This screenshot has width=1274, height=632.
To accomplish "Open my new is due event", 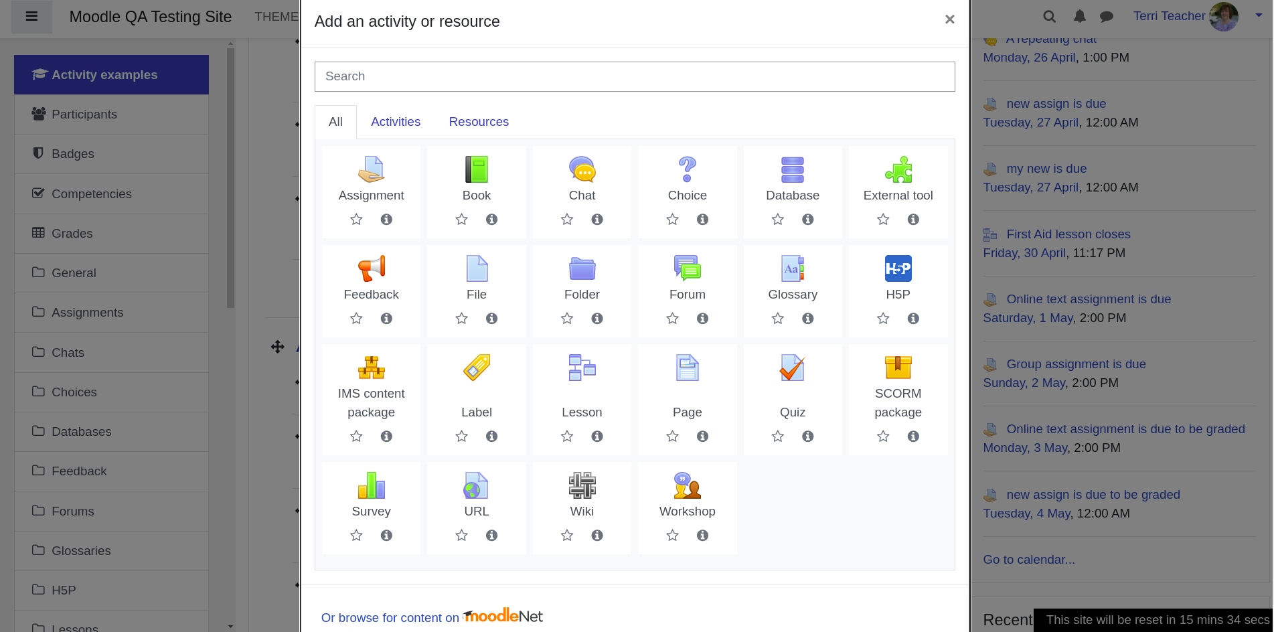I will point(1046,169).
